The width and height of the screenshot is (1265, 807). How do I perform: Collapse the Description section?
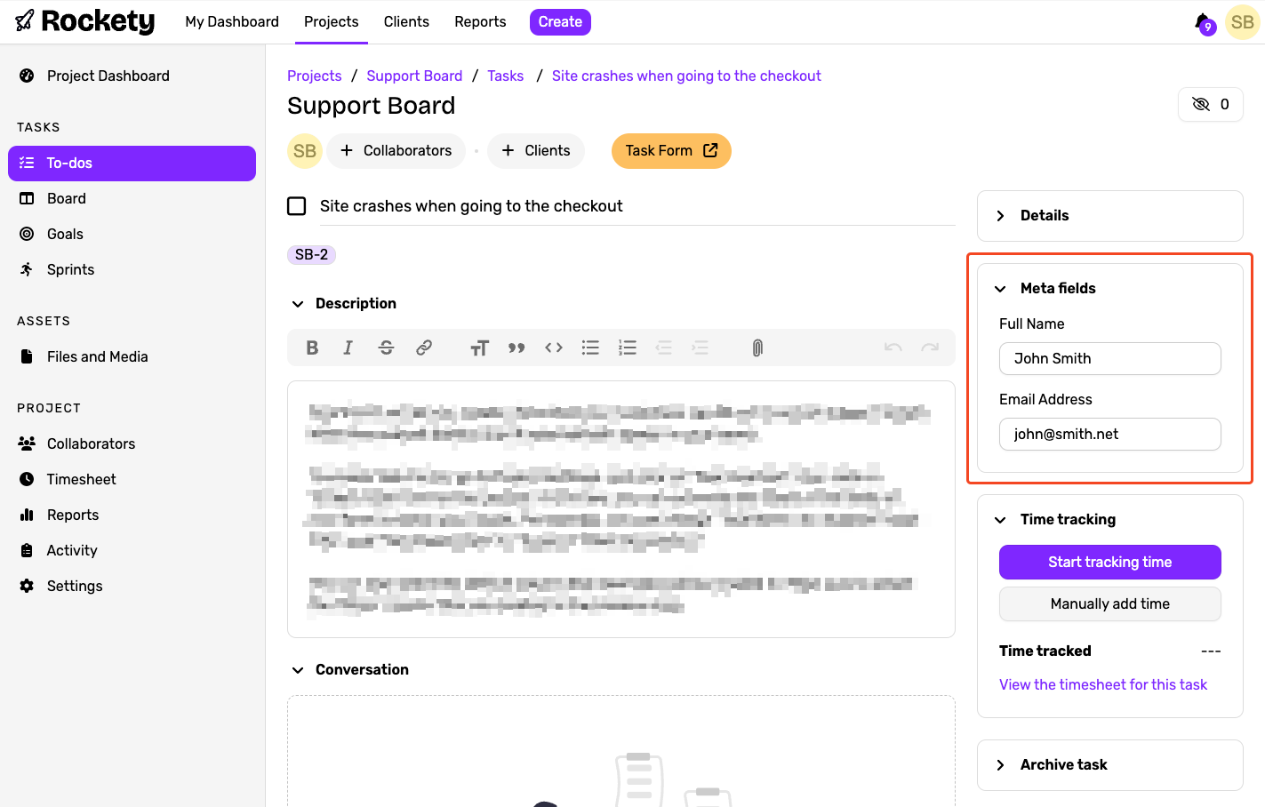click(298, 304)
